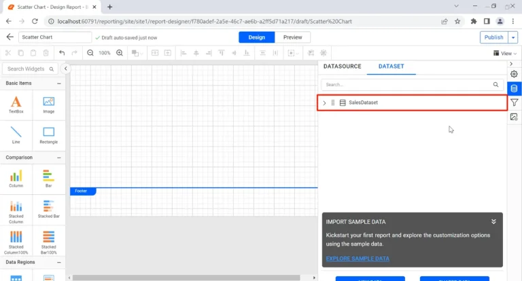Bookmark this page with the star

457,21
